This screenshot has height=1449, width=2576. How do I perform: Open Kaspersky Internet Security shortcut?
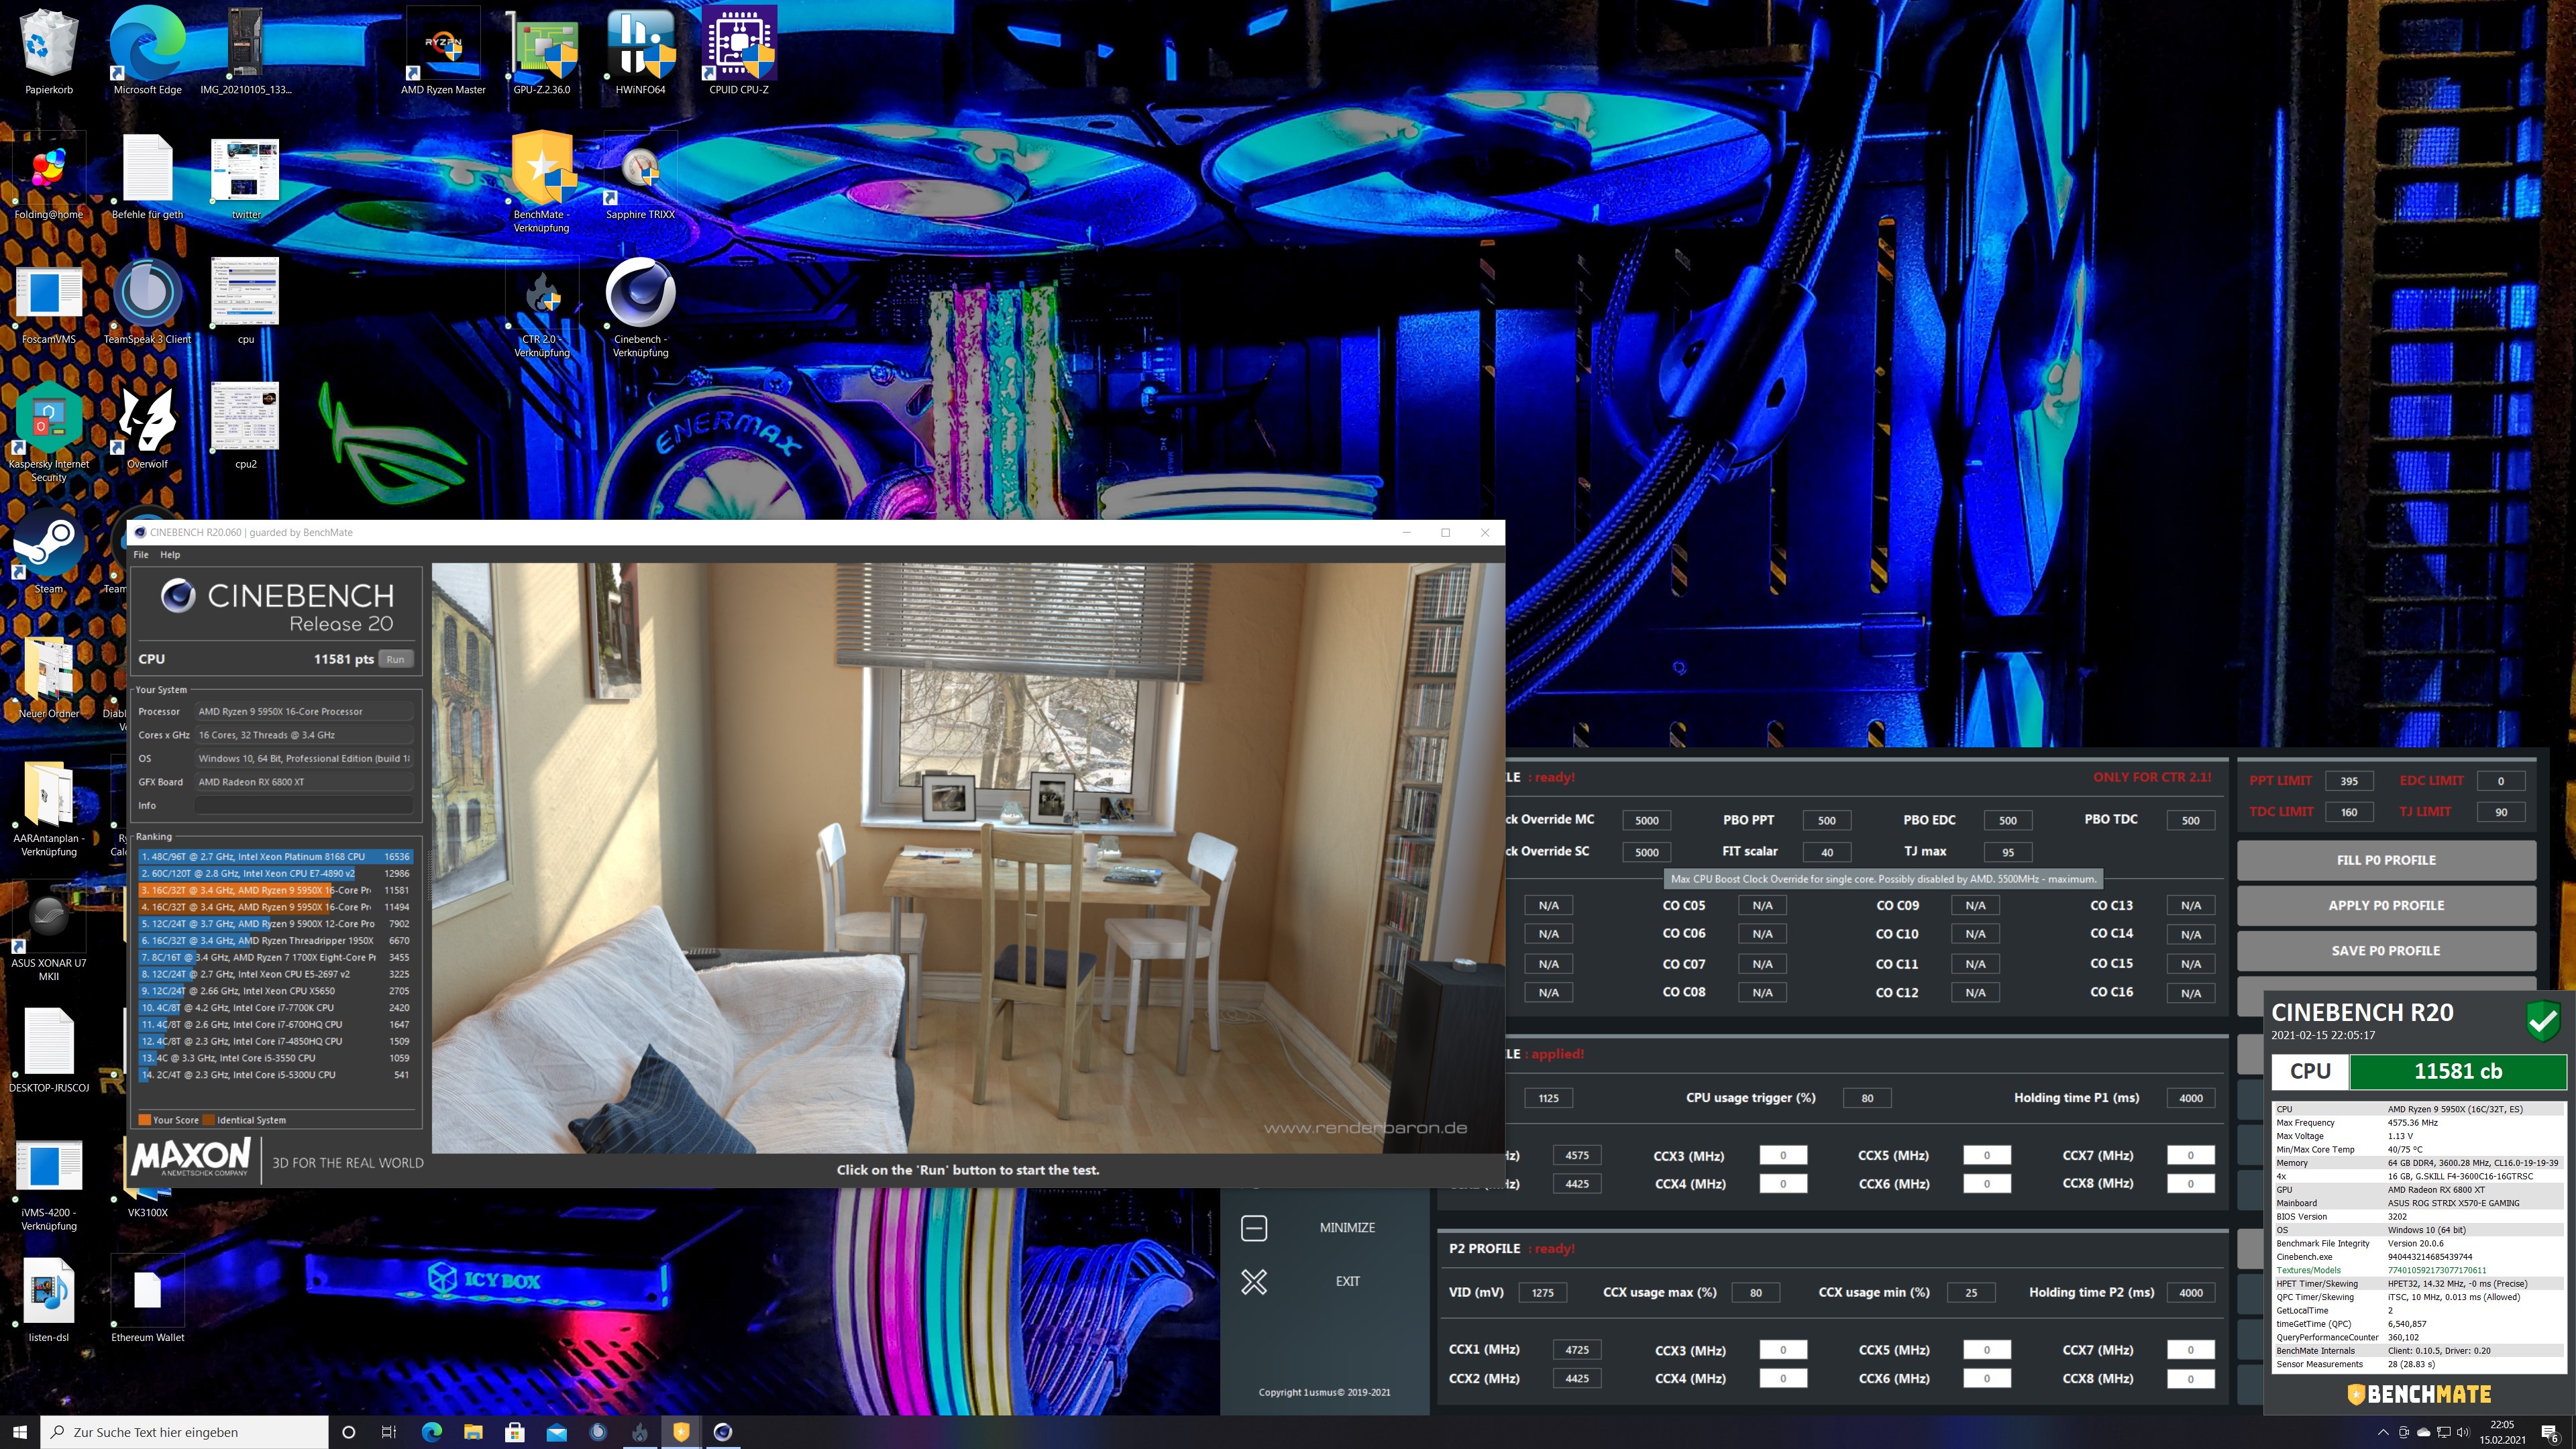pos(48,432)
